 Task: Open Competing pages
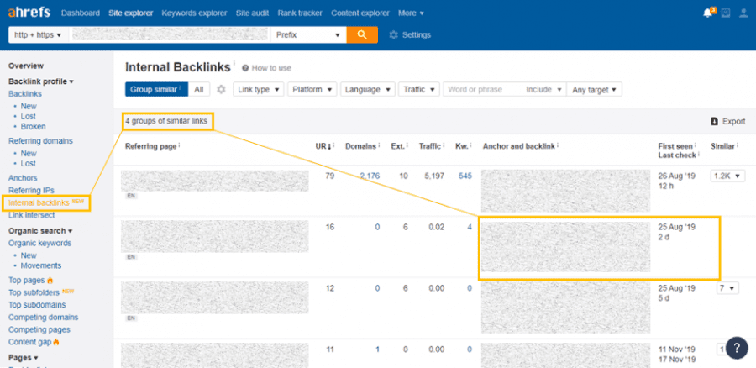coord(39,329)
